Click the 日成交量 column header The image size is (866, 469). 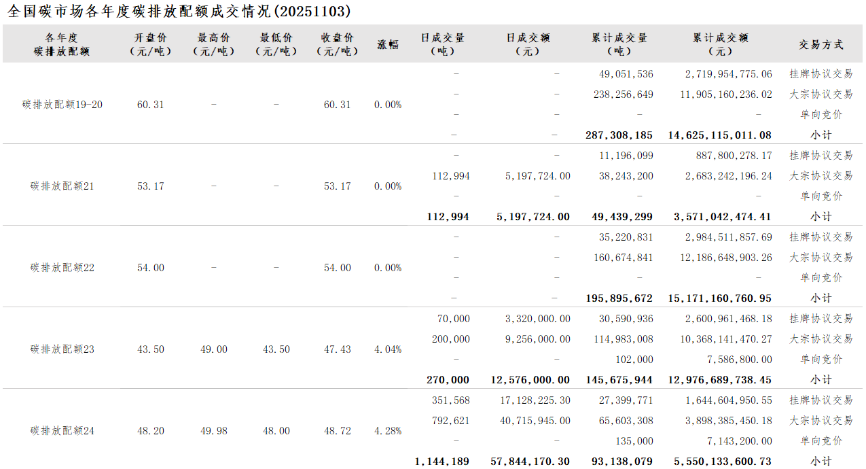pos(443,44)
